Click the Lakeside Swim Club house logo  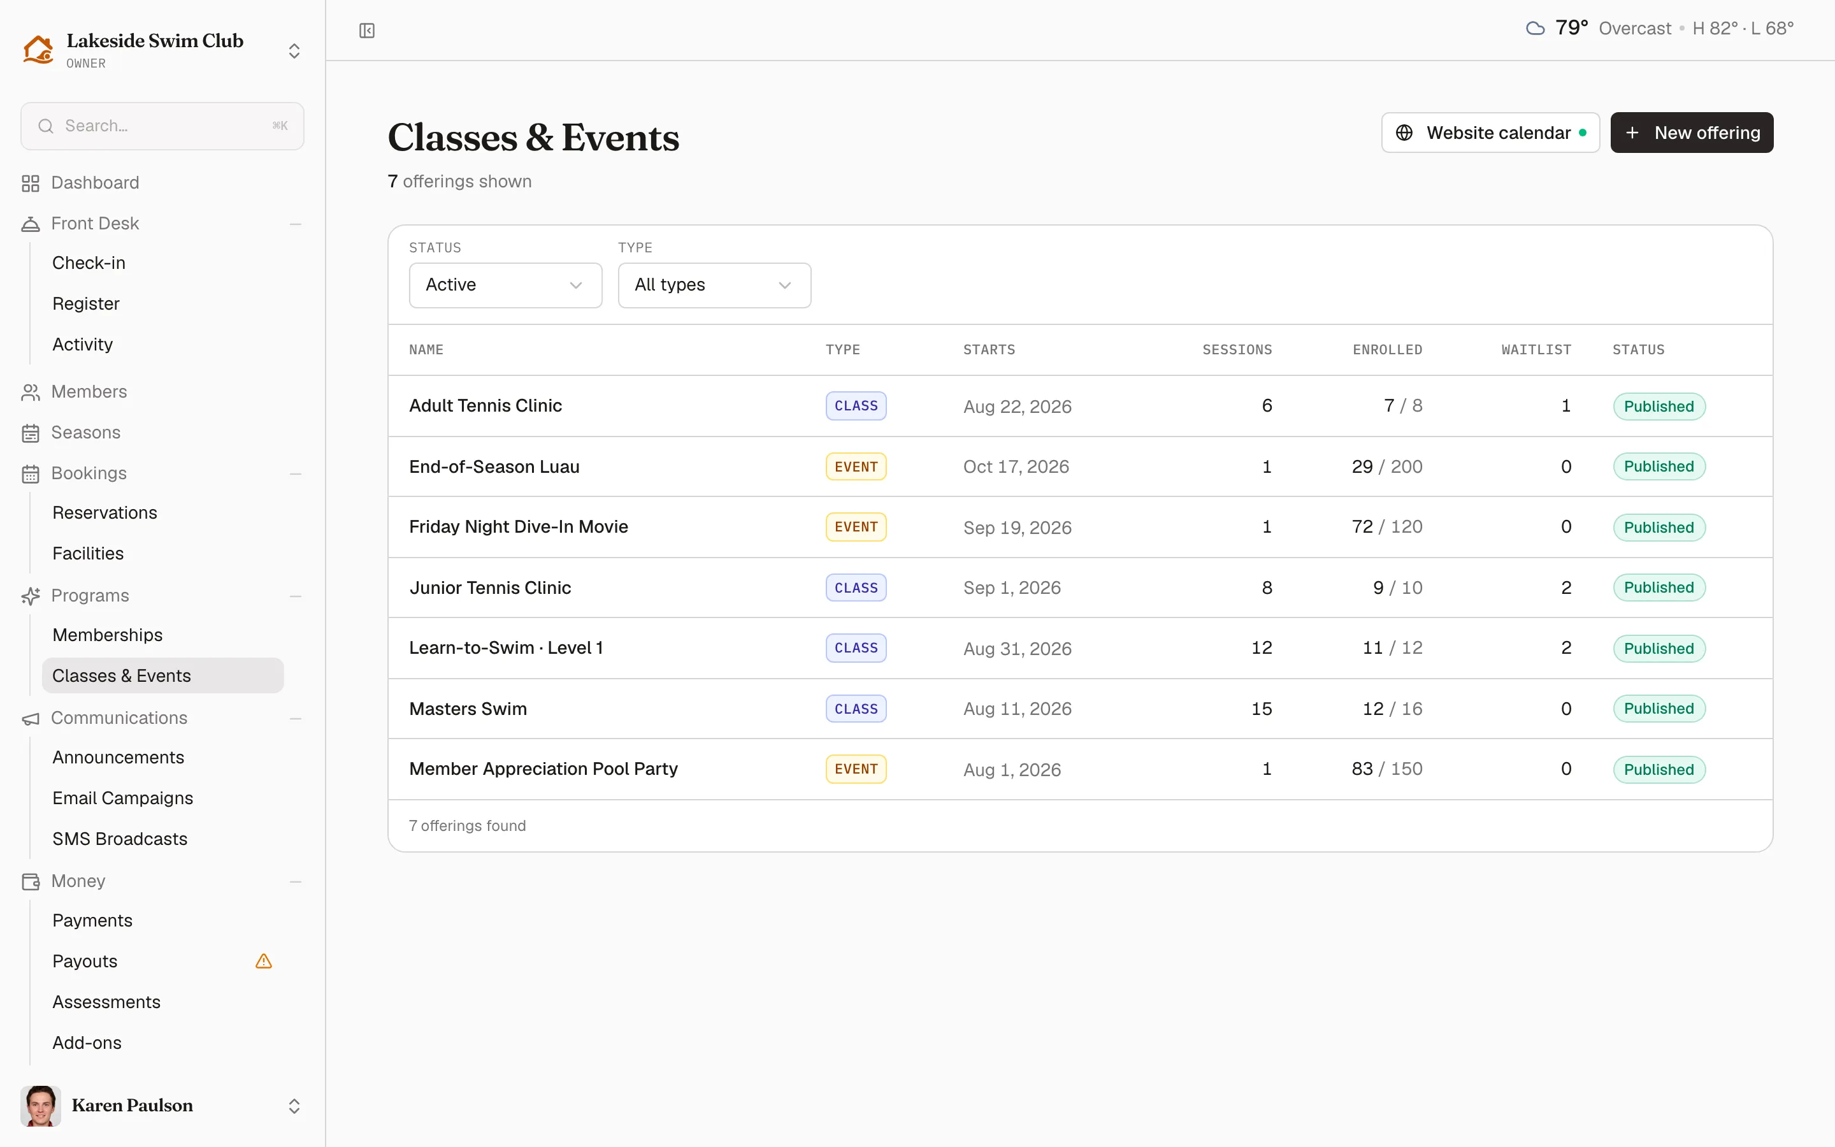(38, 49)
